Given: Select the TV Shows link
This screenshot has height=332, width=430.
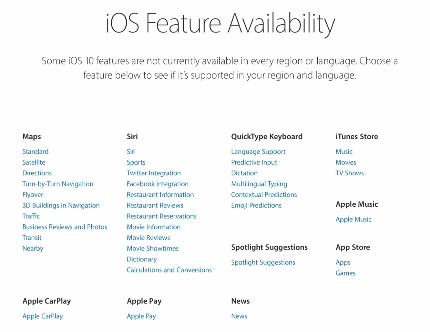Looking at the screenshot, I should [x=350, y=173].
